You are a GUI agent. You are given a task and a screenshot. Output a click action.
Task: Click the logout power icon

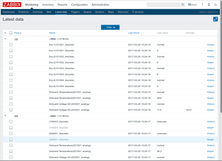point(216,5)
